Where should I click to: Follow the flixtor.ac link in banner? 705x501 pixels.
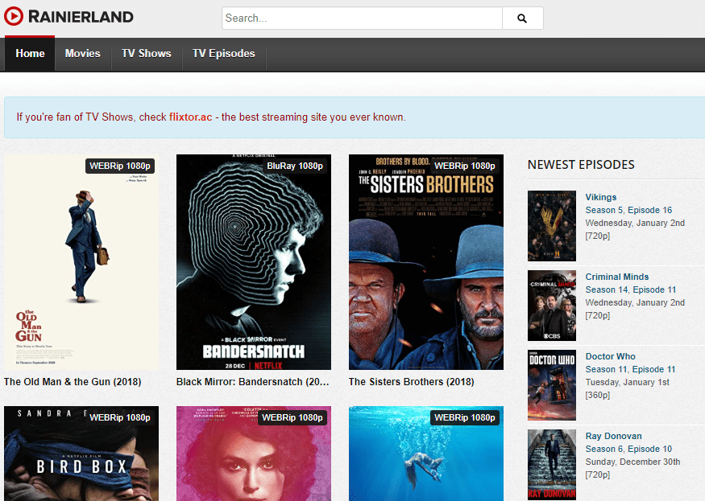[x=191, y=117]
